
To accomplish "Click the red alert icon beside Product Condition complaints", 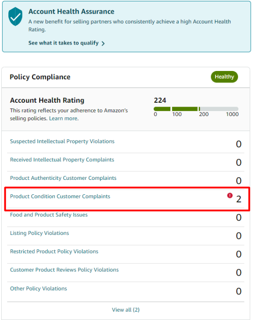I will pos(230,196).
